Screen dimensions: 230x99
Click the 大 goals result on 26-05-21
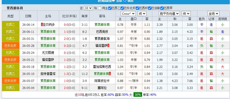point(222,60)
